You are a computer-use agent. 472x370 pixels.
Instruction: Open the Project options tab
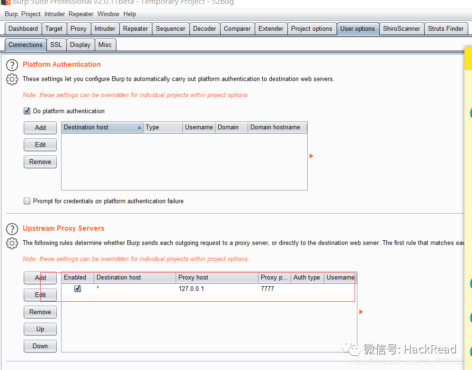click(x=312, y=28)
